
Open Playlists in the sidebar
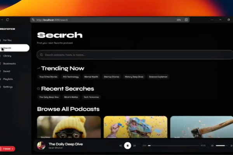[x=8, y=79]
